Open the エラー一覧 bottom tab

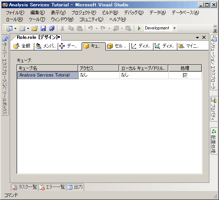[52, 187]
